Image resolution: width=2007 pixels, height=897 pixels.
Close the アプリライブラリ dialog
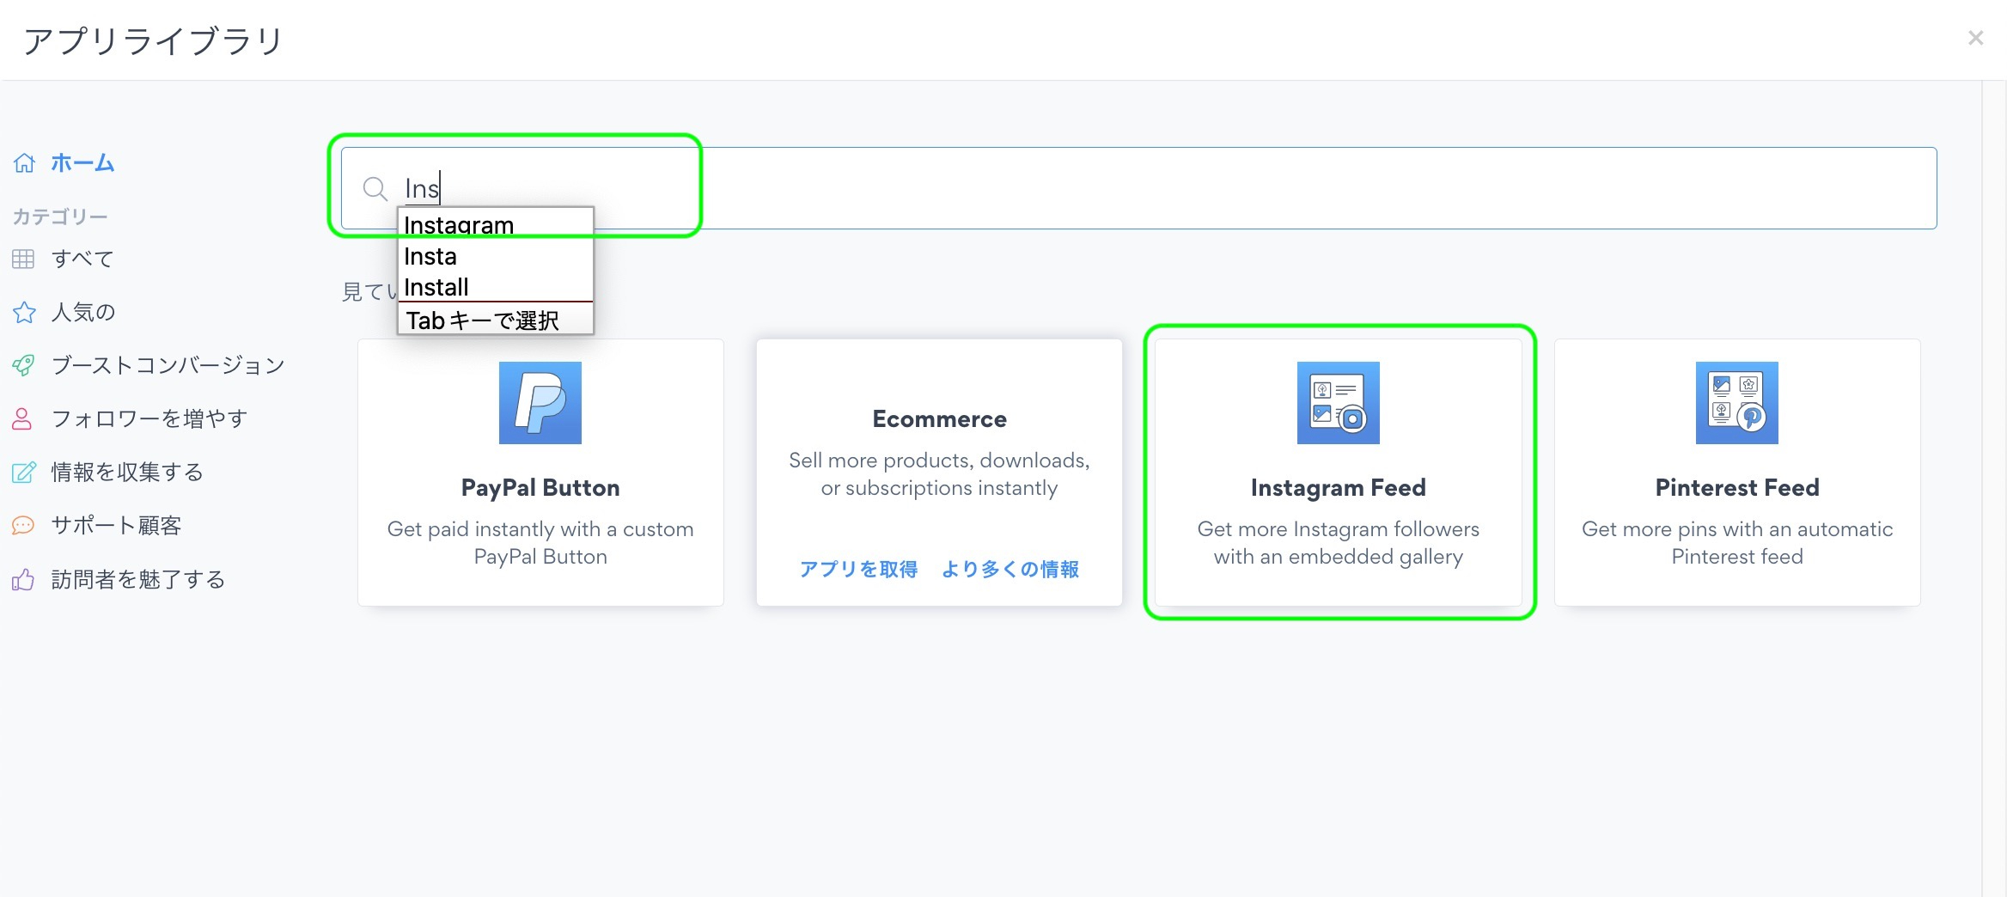[x=1975, y=38]
